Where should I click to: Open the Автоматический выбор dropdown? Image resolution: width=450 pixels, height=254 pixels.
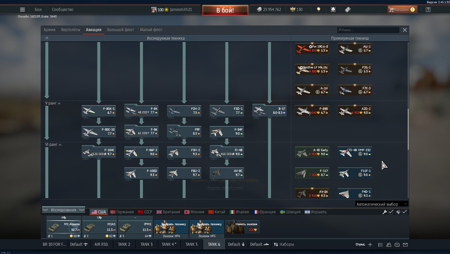point(382,204)
